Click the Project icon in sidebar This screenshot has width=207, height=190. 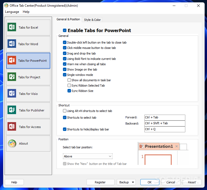12,77
